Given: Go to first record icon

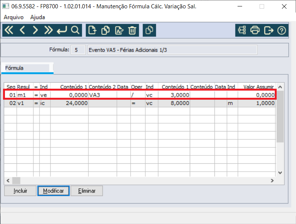Looking at the screenshot, I should 9,30.
